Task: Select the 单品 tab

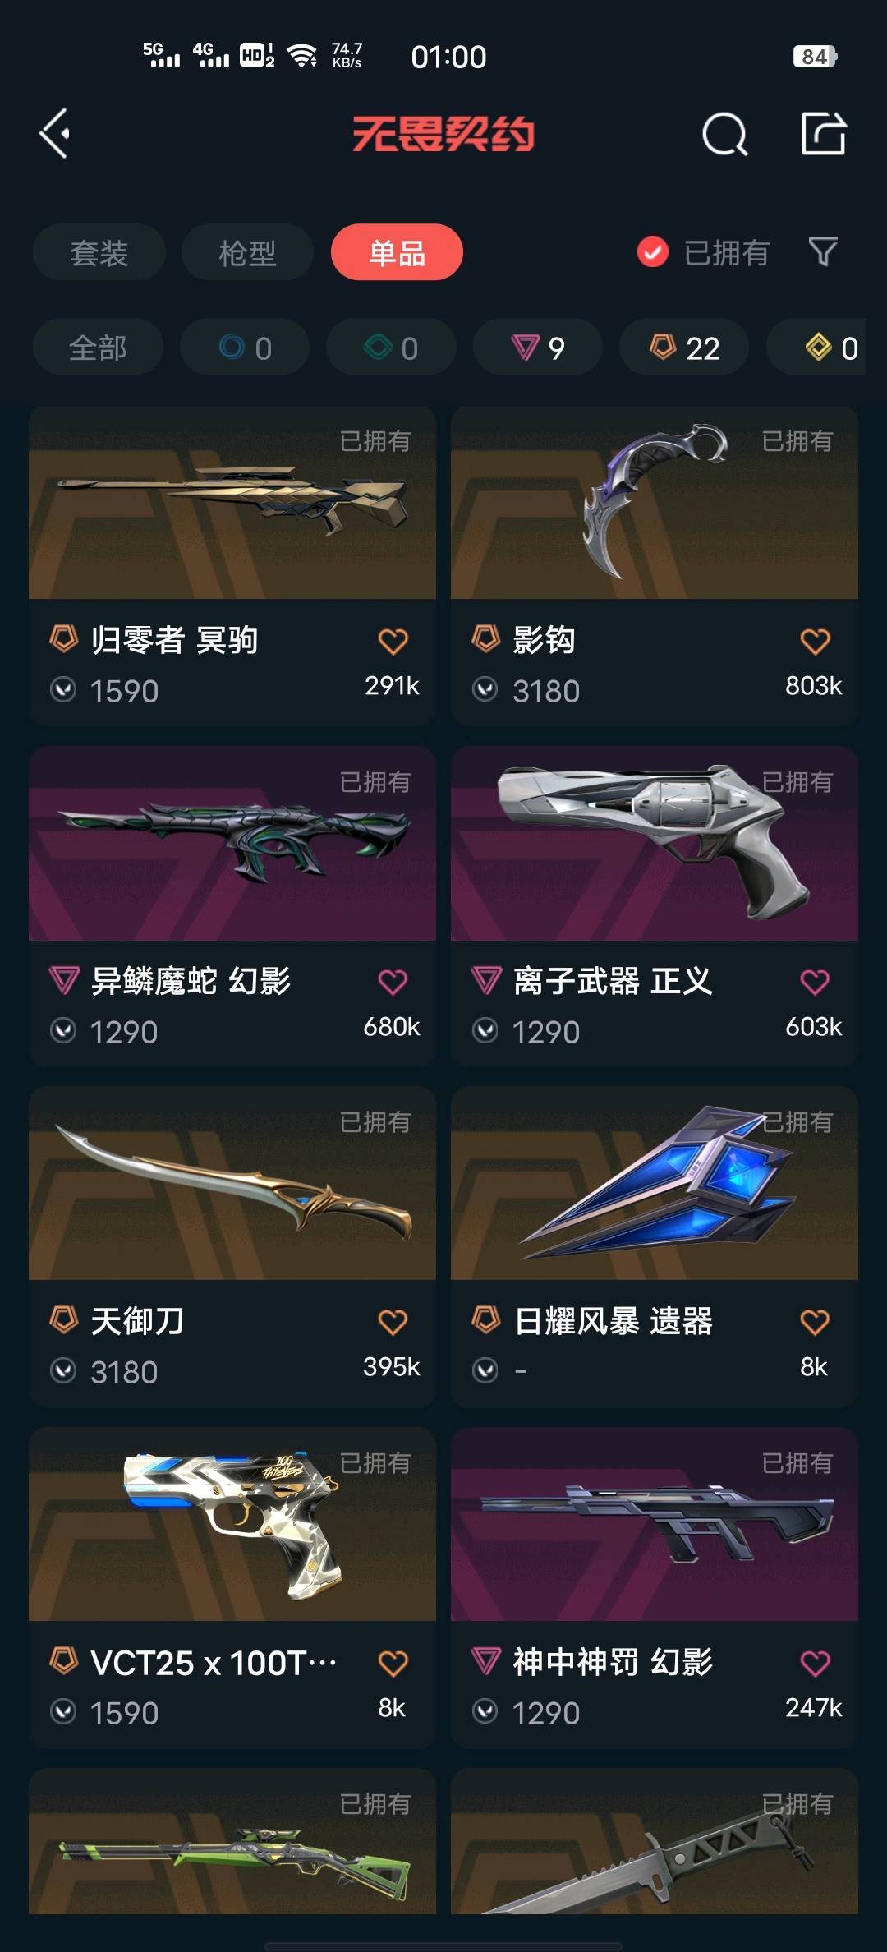Action: click(397, 252)
